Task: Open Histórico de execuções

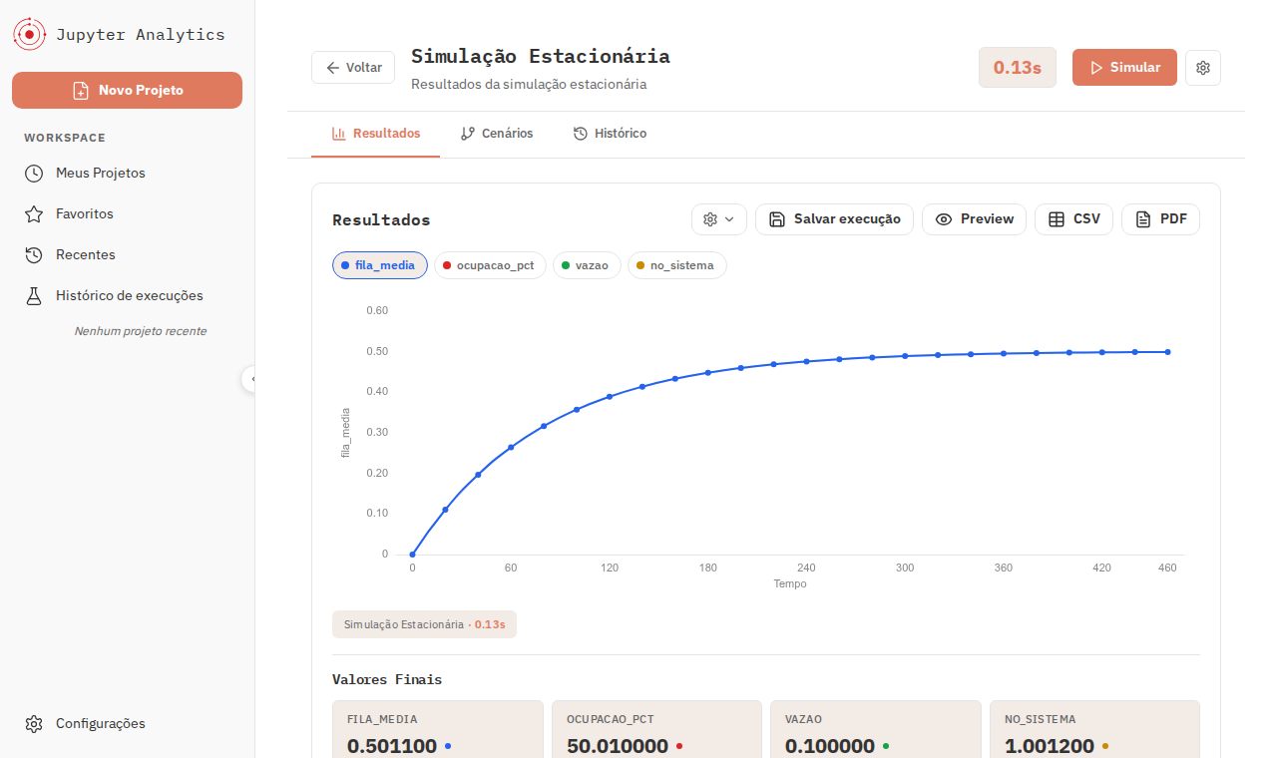Action: [127, 295]
